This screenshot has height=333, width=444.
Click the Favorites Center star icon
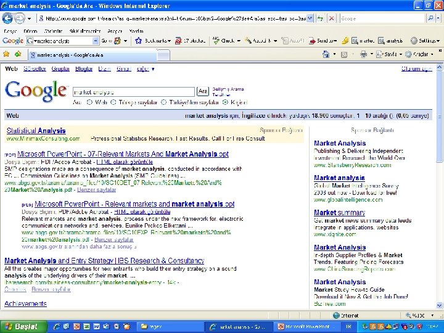[x=6, y=54]
